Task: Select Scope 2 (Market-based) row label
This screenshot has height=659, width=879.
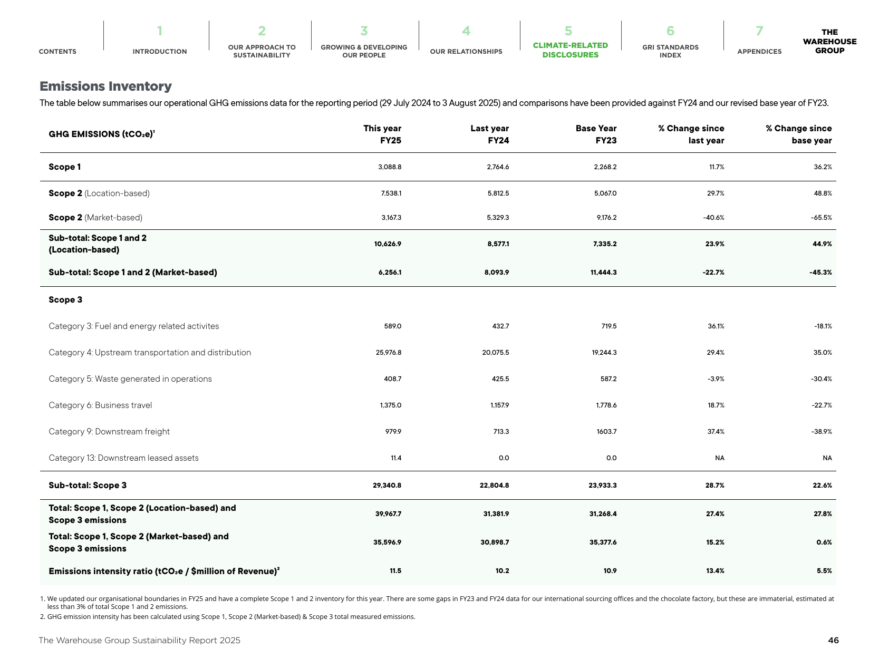Action: pyautogui.click(x=95, y=218)
